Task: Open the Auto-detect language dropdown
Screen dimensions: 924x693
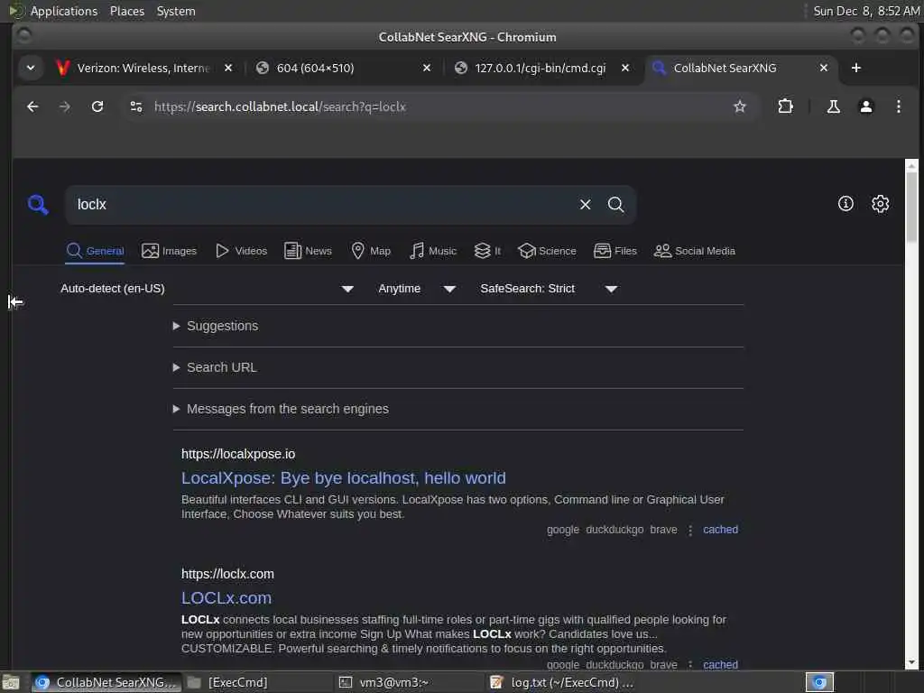Action: pyautogui.click(x=207, y=289)
